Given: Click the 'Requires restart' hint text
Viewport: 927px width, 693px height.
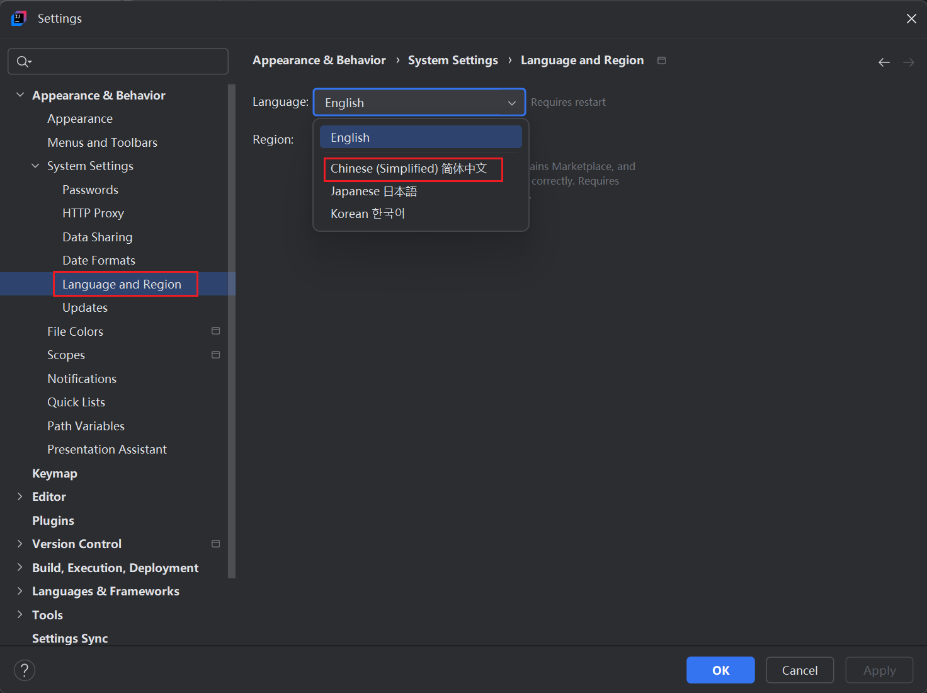Looking at the screenshot, I should point(568,102).
